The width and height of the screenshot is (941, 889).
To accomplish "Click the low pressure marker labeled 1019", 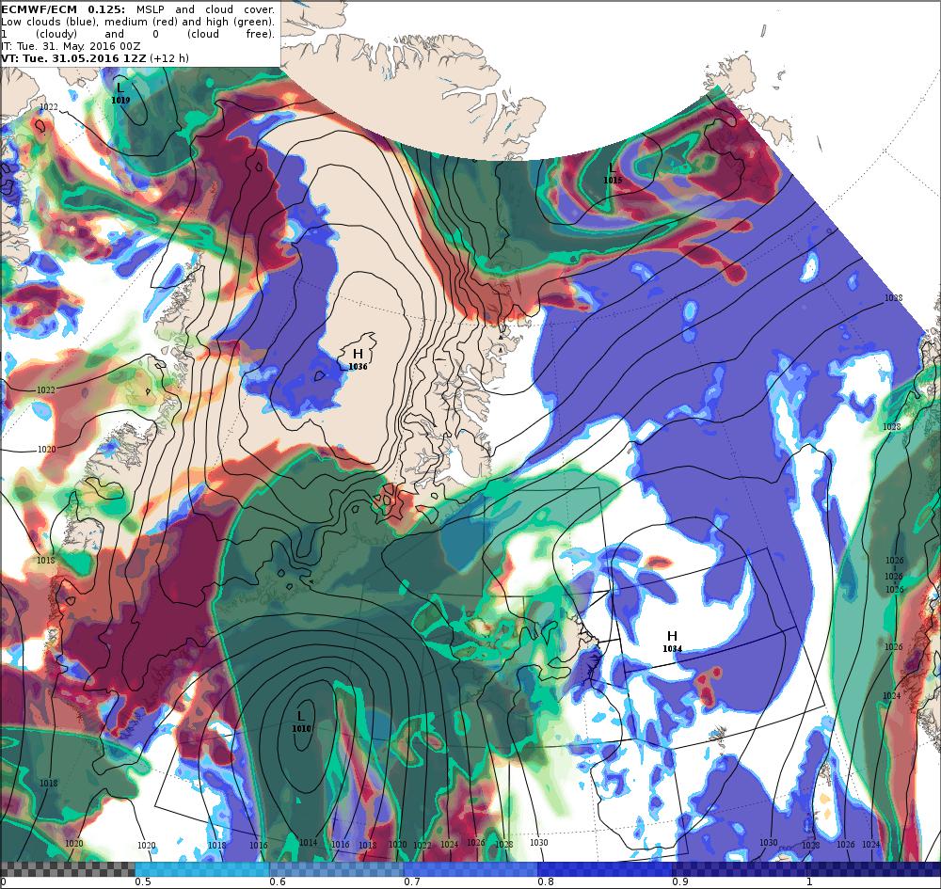I will coord(120,93).
